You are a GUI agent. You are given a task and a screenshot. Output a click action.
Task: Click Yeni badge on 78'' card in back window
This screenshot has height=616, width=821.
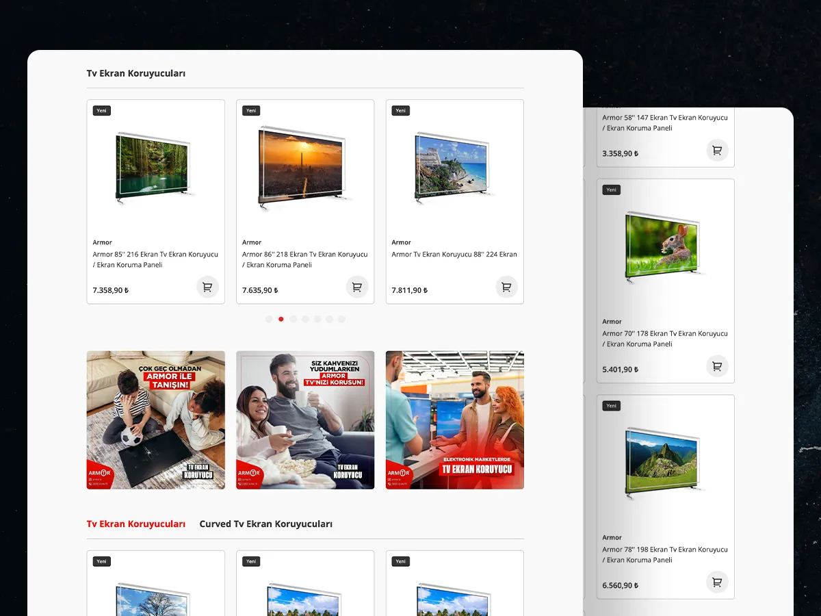coord(612,406)
